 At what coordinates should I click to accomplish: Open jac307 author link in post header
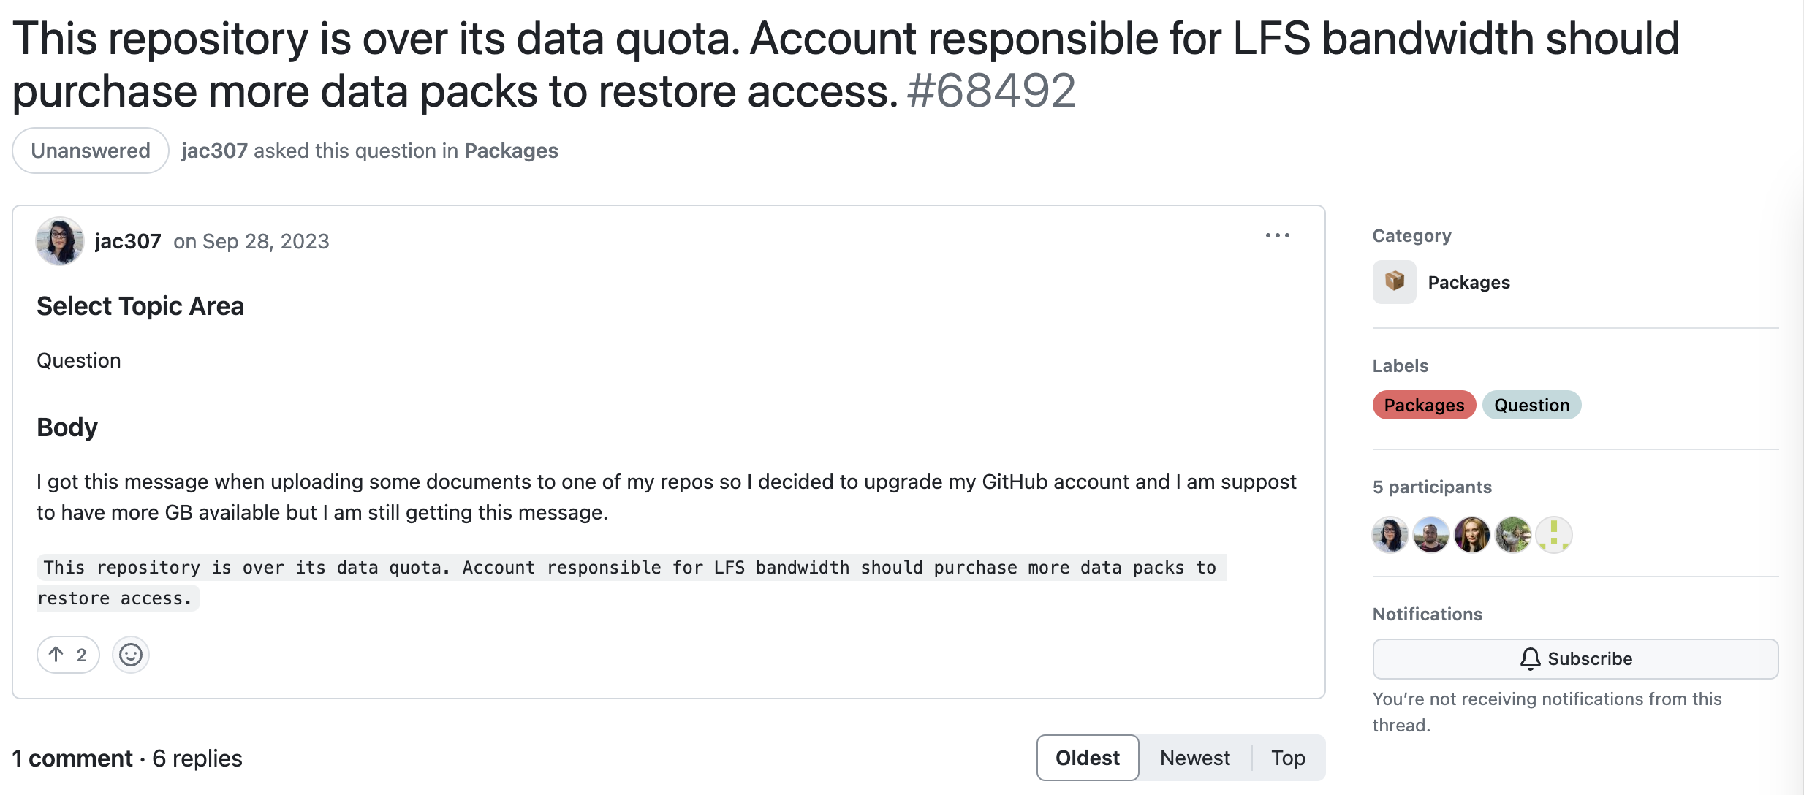pyautogui.click(x=128, y=241)
